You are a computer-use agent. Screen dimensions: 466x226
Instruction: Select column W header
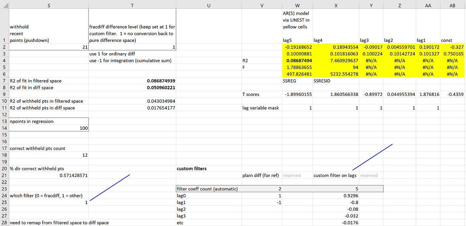point(297,5)
